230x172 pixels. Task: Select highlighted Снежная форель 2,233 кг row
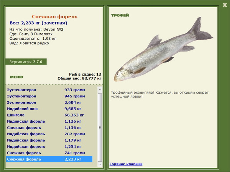click(x=49, y=159)
